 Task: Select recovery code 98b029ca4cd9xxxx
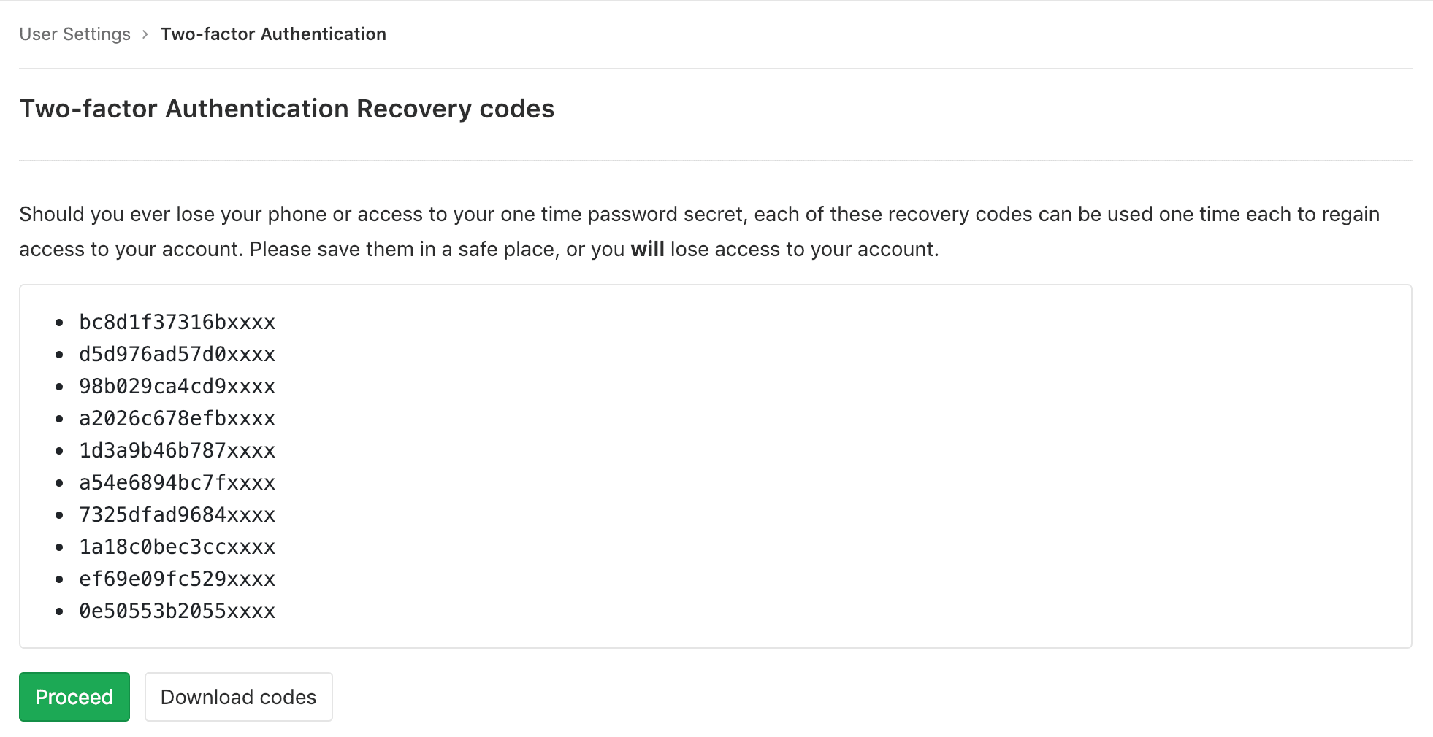[x=177, y=386]
